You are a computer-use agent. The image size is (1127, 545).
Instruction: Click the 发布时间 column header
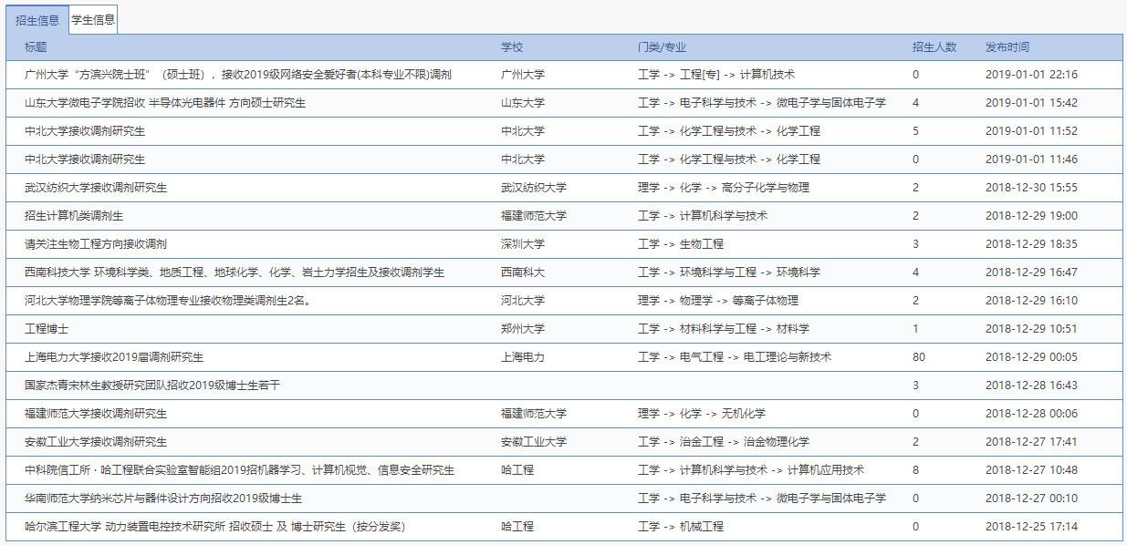coord(1007,47)
